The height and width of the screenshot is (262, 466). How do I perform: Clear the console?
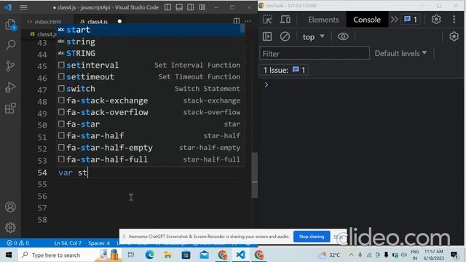285,36
